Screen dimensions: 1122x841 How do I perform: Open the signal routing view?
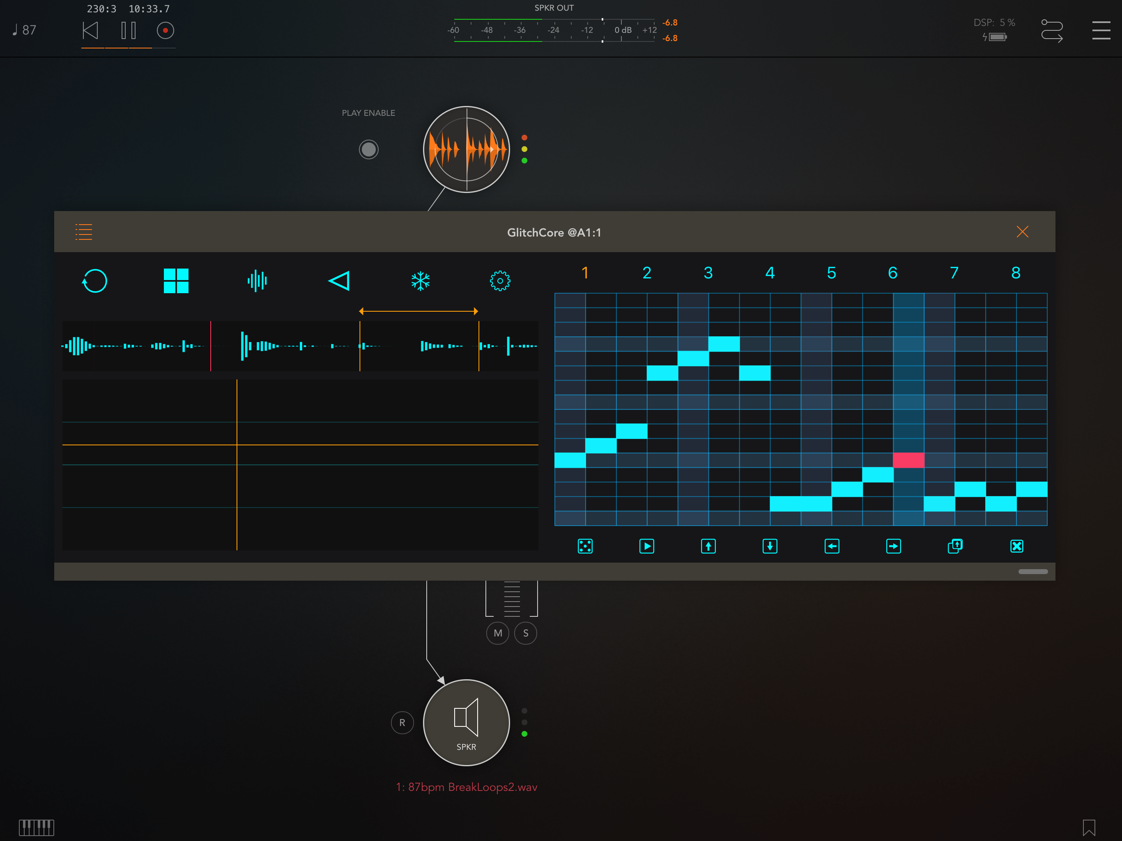pyautogui.click(x=1051, y=30)
